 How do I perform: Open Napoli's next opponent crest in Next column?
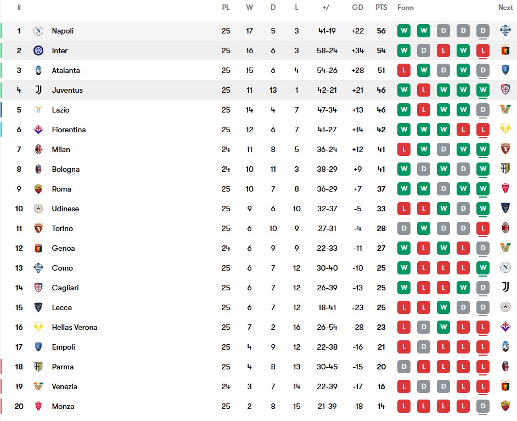[x=505, y=31]
